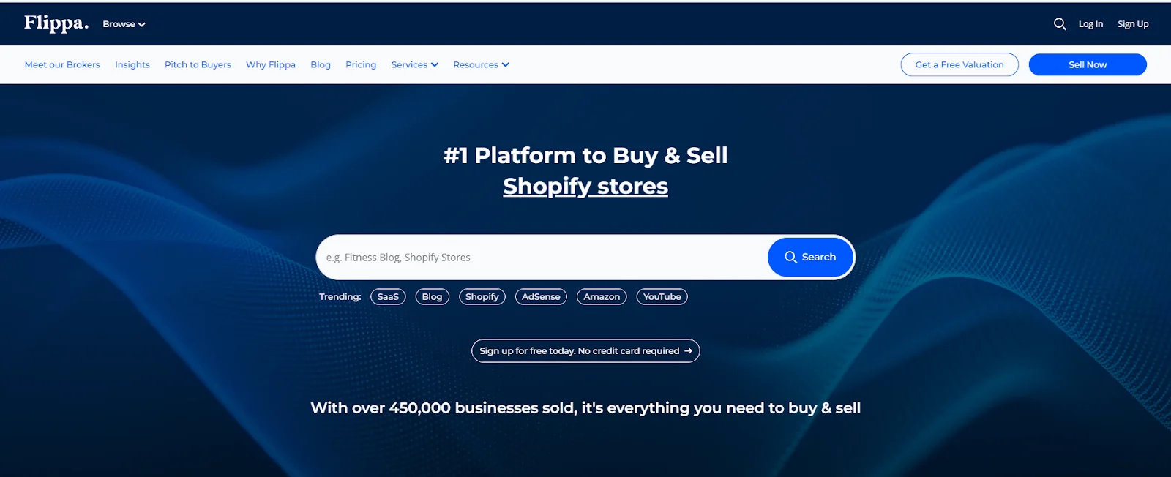Screen dimensions: 1171x477
Task: Click the #1 Platform to Buy & Sell heading
Action: click(585, 155)
